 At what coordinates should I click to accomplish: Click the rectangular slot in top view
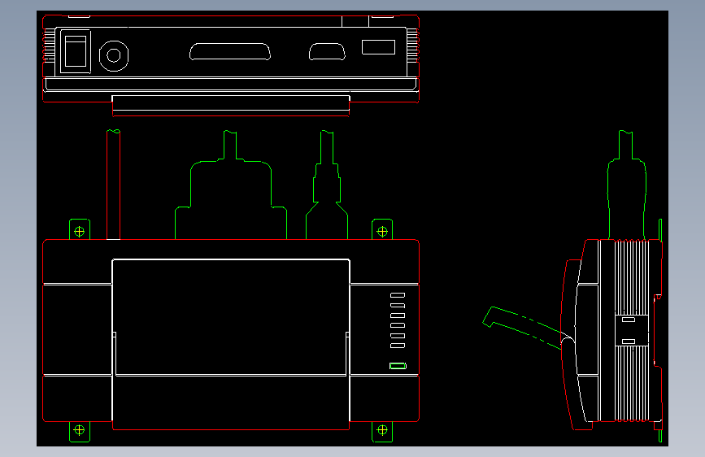[379, 47]
